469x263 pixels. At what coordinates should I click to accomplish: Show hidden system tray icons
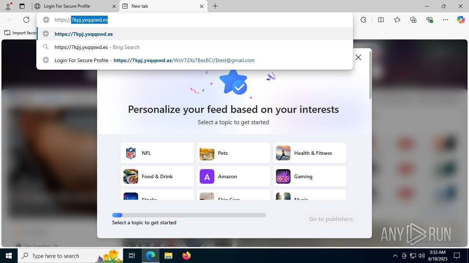point(395,256)
